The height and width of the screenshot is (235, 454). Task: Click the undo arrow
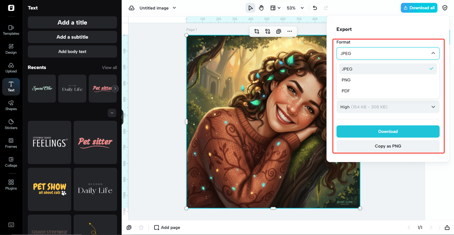(315, 8)
